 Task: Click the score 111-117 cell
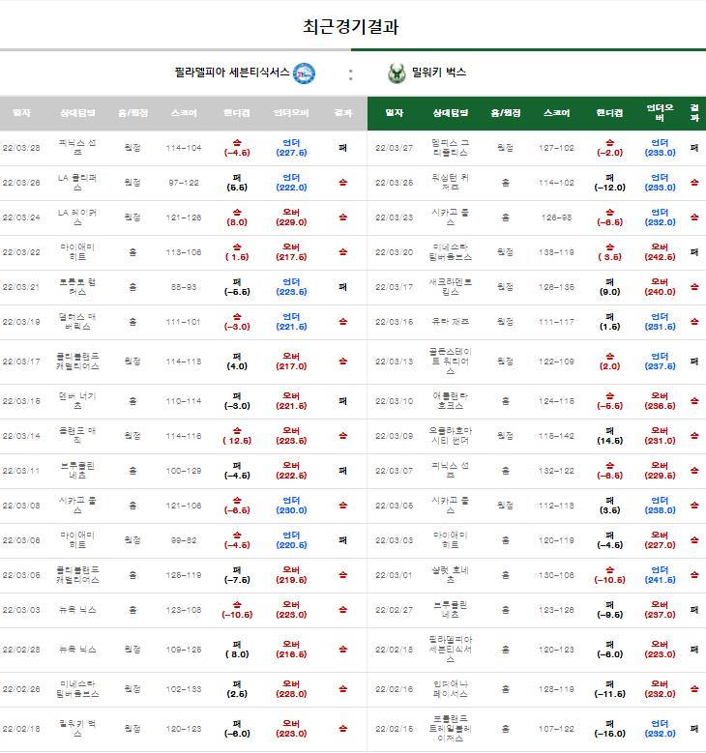[556, 322]
